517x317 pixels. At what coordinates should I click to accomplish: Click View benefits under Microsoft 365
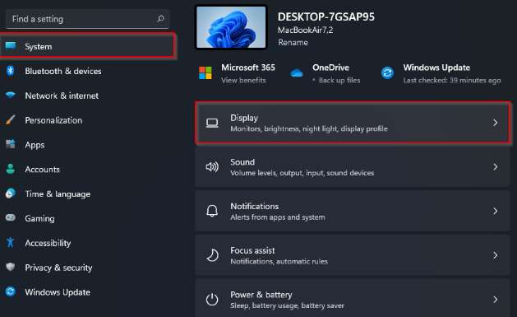click(243, 80)
